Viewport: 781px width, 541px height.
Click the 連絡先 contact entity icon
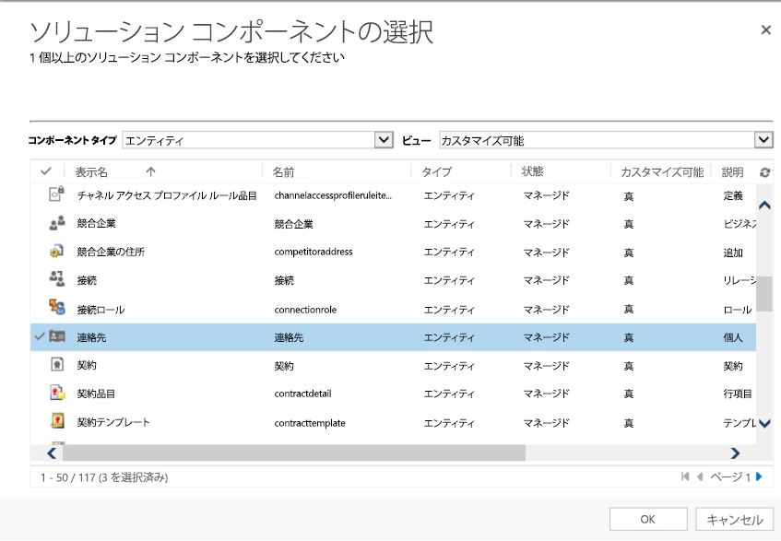click(57, 337)
